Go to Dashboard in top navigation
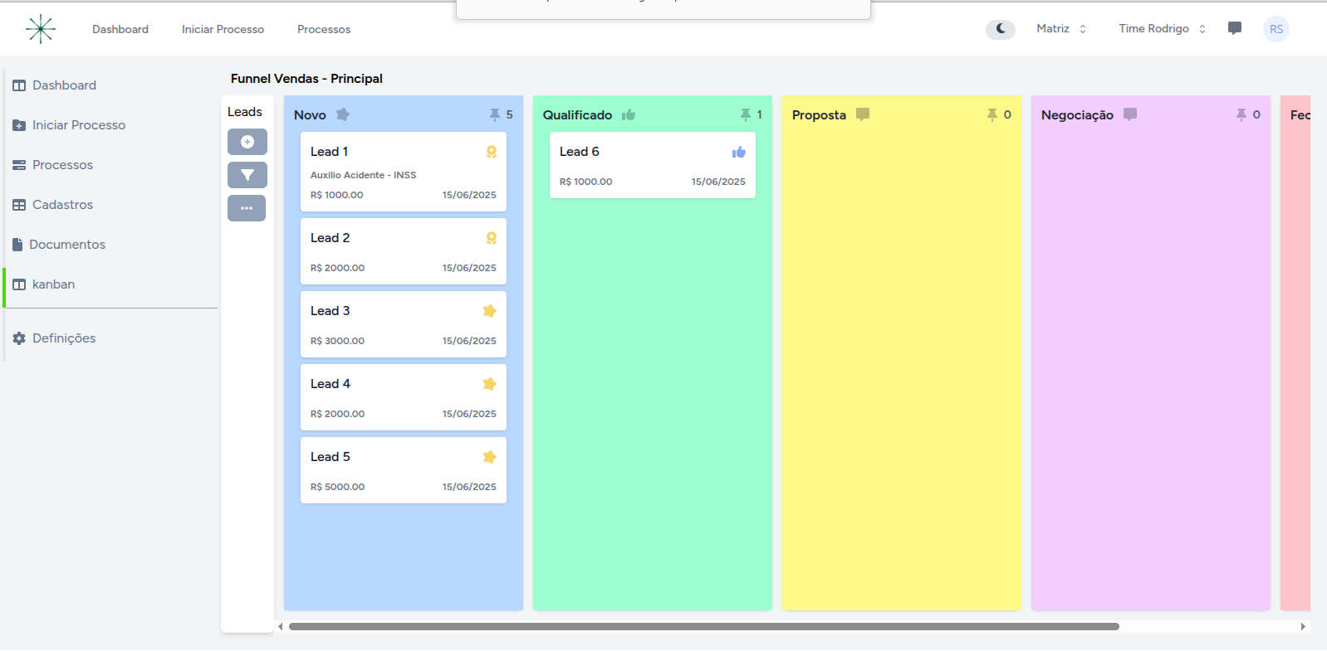The image size is (1327, 651). coord(120,29)
